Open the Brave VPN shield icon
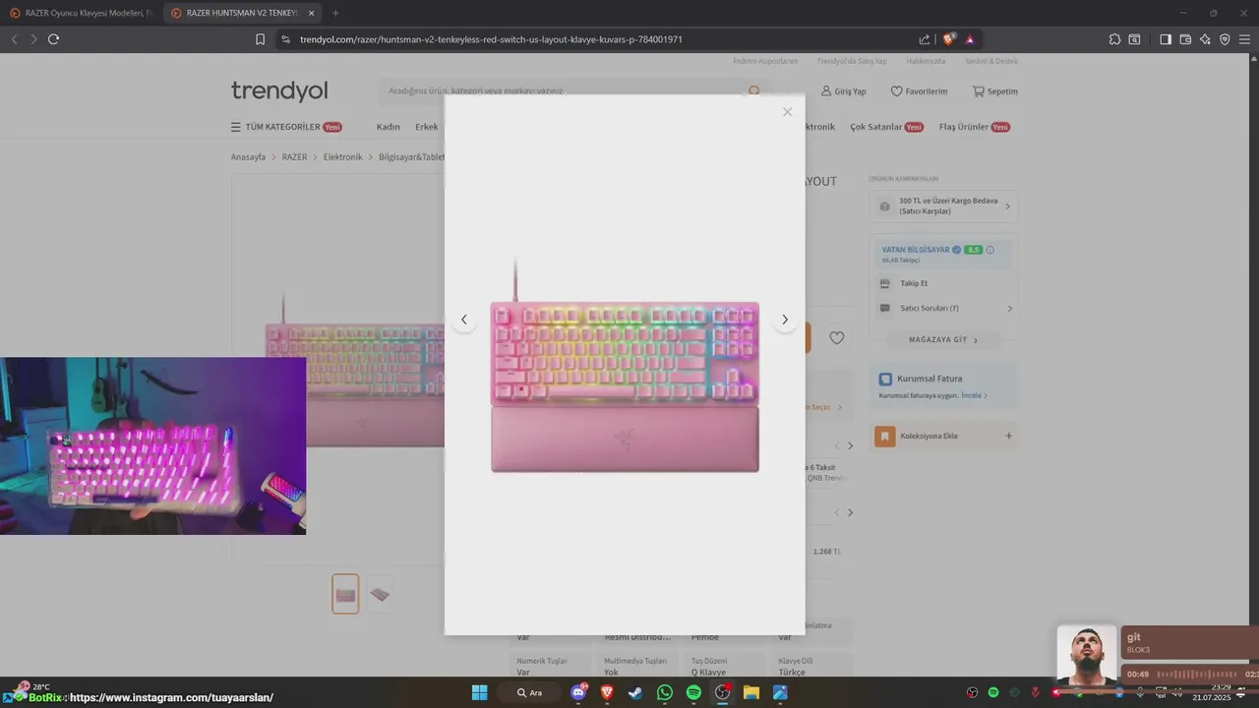Screen dimensions: 1259x708 1225,39
